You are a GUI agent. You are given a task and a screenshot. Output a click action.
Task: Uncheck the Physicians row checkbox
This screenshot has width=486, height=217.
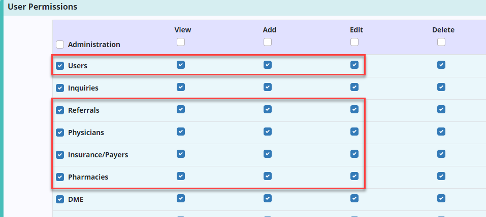pos(60,133)
